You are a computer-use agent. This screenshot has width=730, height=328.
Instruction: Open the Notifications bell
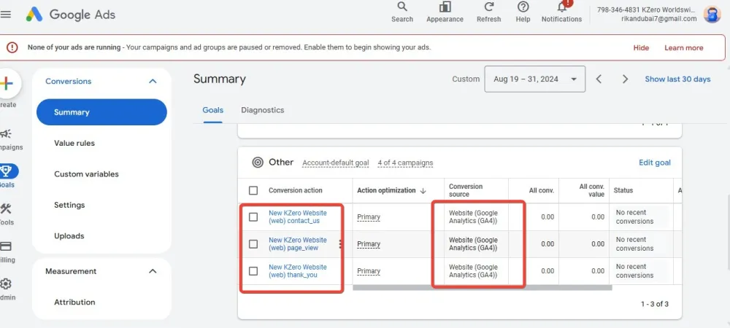[x=562, y=7]
